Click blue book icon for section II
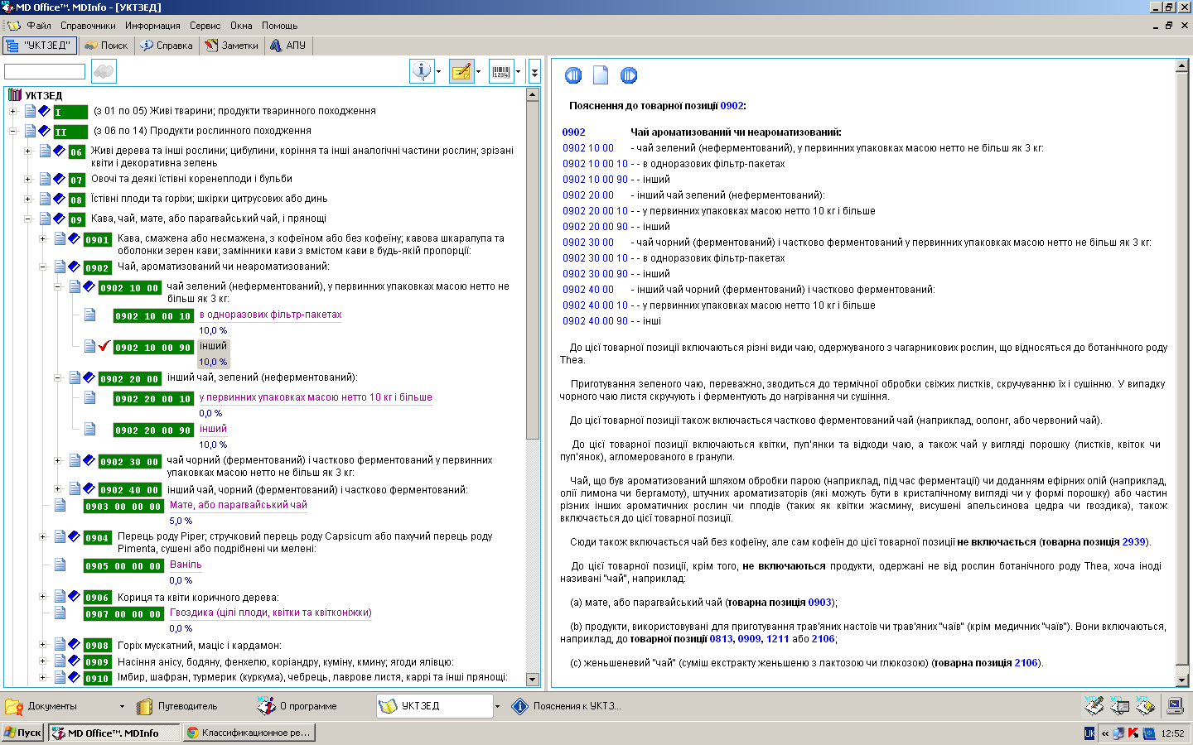The image size is (1193, 745). [x=44, y=131]
